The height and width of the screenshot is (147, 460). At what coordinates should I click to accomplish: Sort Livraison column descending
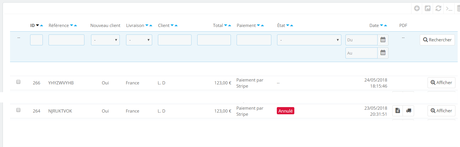point(147,26)
